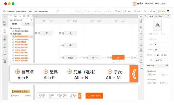This screenshot has height=105, width=174.
Task: Select the 已故 deceased radio button
Action: click(162, 55)
